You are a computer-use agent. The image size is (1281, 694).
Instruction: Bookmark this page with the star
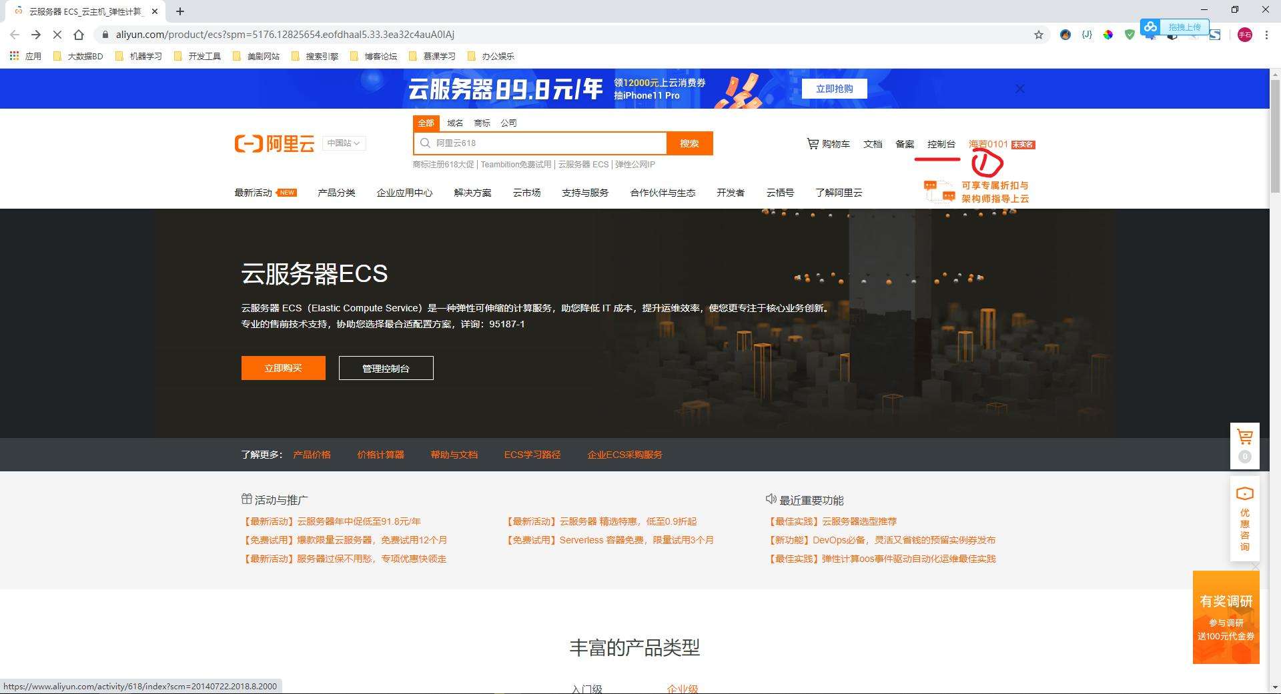(x=1039, y=35)
